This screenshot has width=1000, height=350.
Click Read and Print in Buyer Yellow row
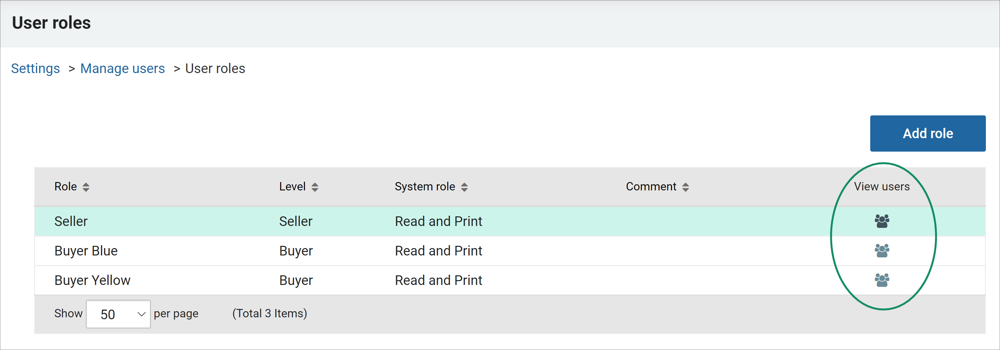point(438,280)
